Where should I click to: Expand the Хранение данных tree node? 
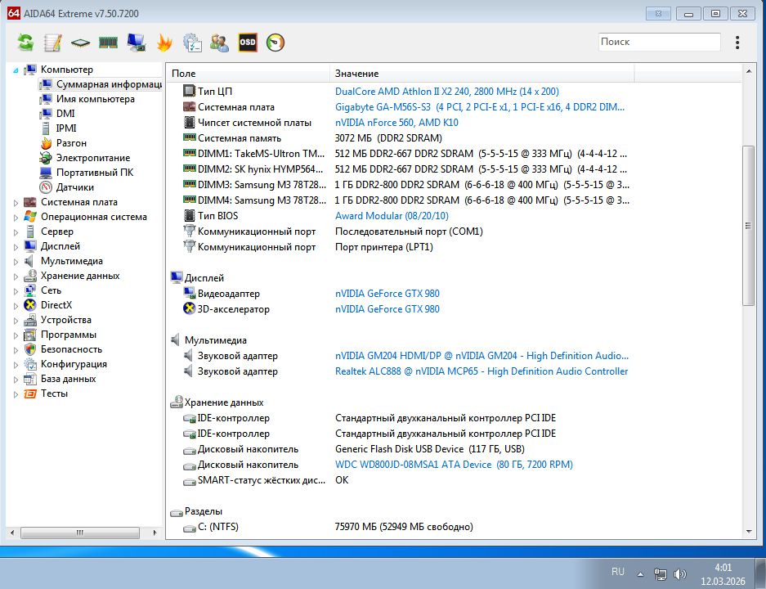pos(16,277)
